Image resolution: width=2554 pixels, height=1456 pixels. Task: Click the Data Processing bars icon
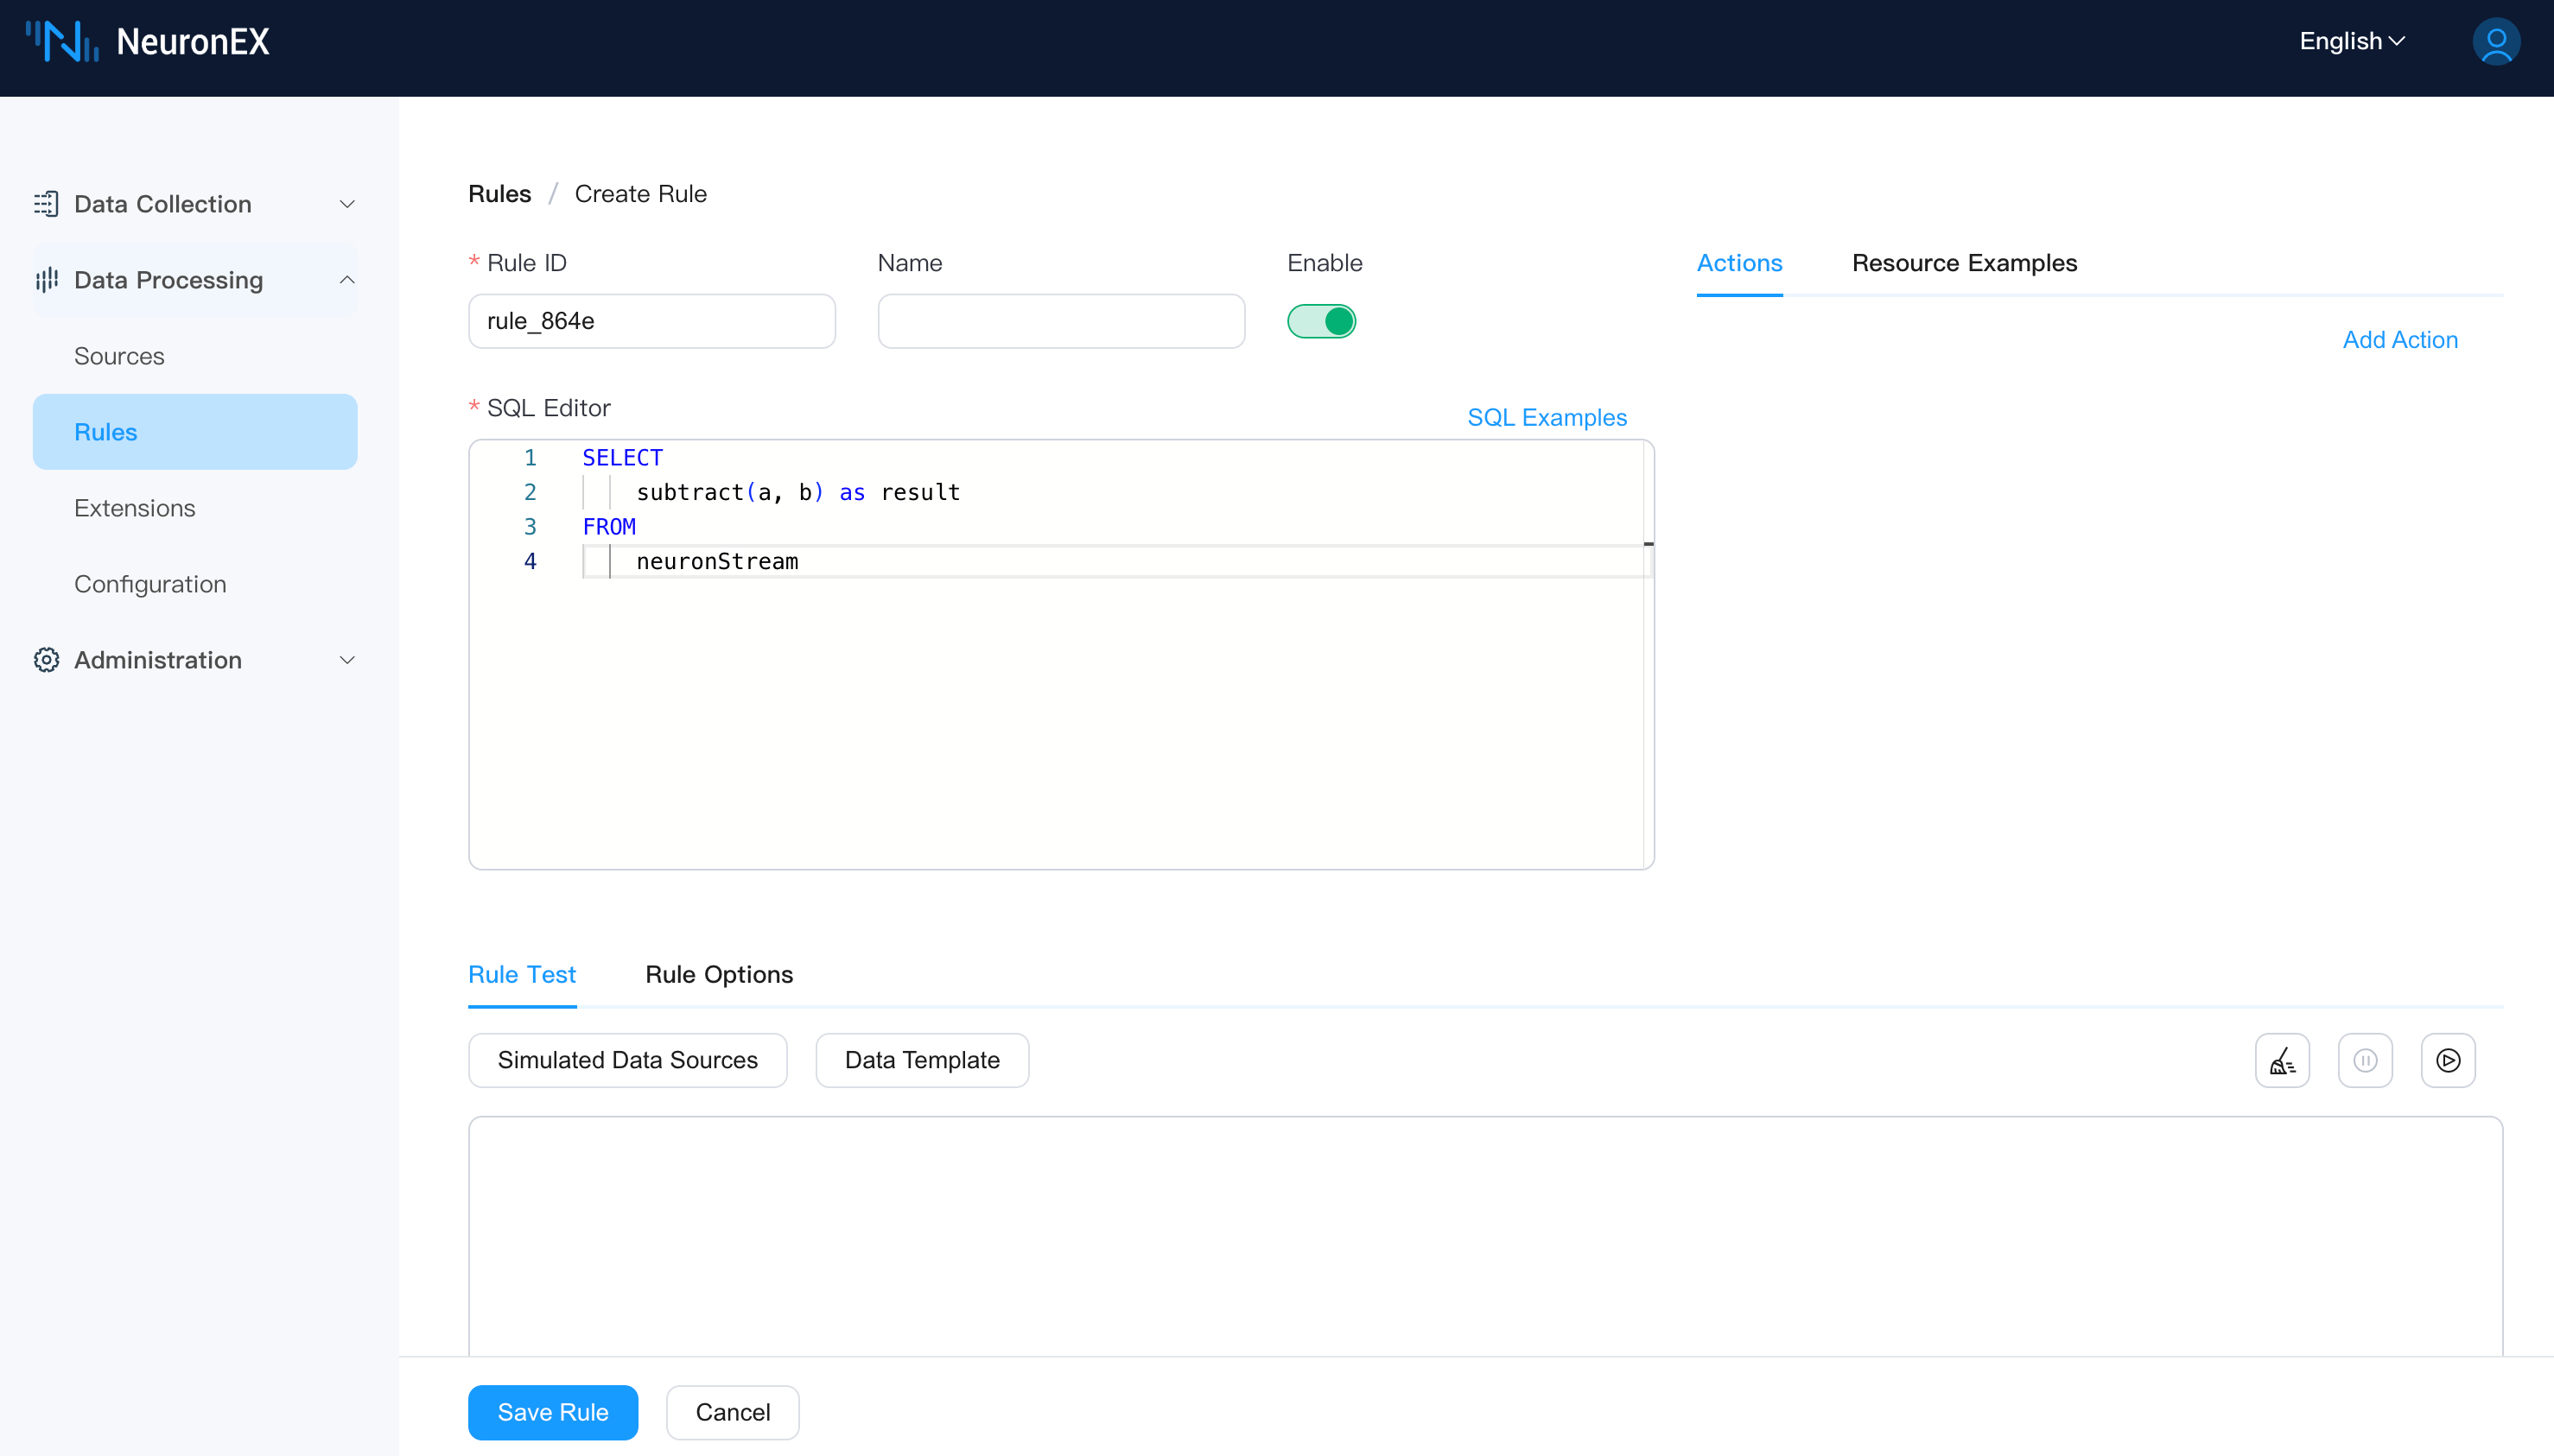(x=46, y=280)
